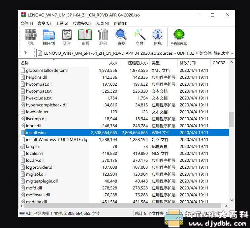Click the 查找 (Find) magnifier icon
The image size is (250, 228).
click(x=121, y=34)
